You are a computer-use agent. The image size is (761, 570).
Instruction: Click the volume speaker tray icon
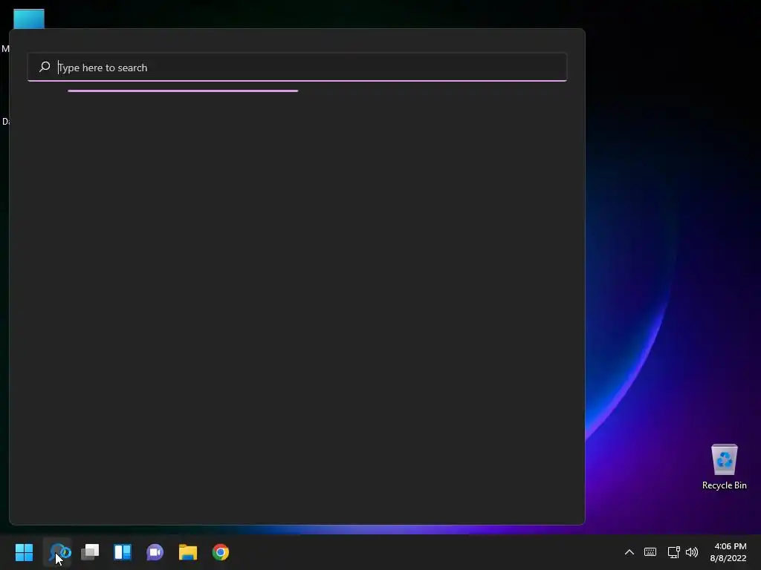click(x=692, y=552)
